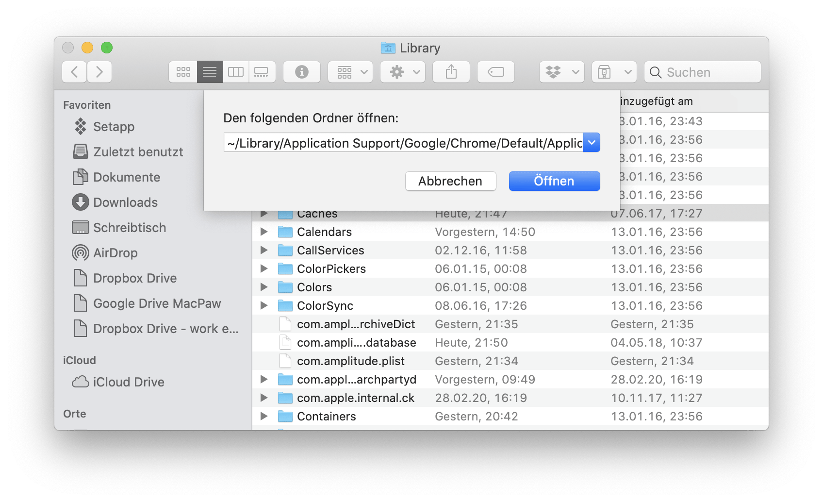Open the gear action menu

pos(403,72)
